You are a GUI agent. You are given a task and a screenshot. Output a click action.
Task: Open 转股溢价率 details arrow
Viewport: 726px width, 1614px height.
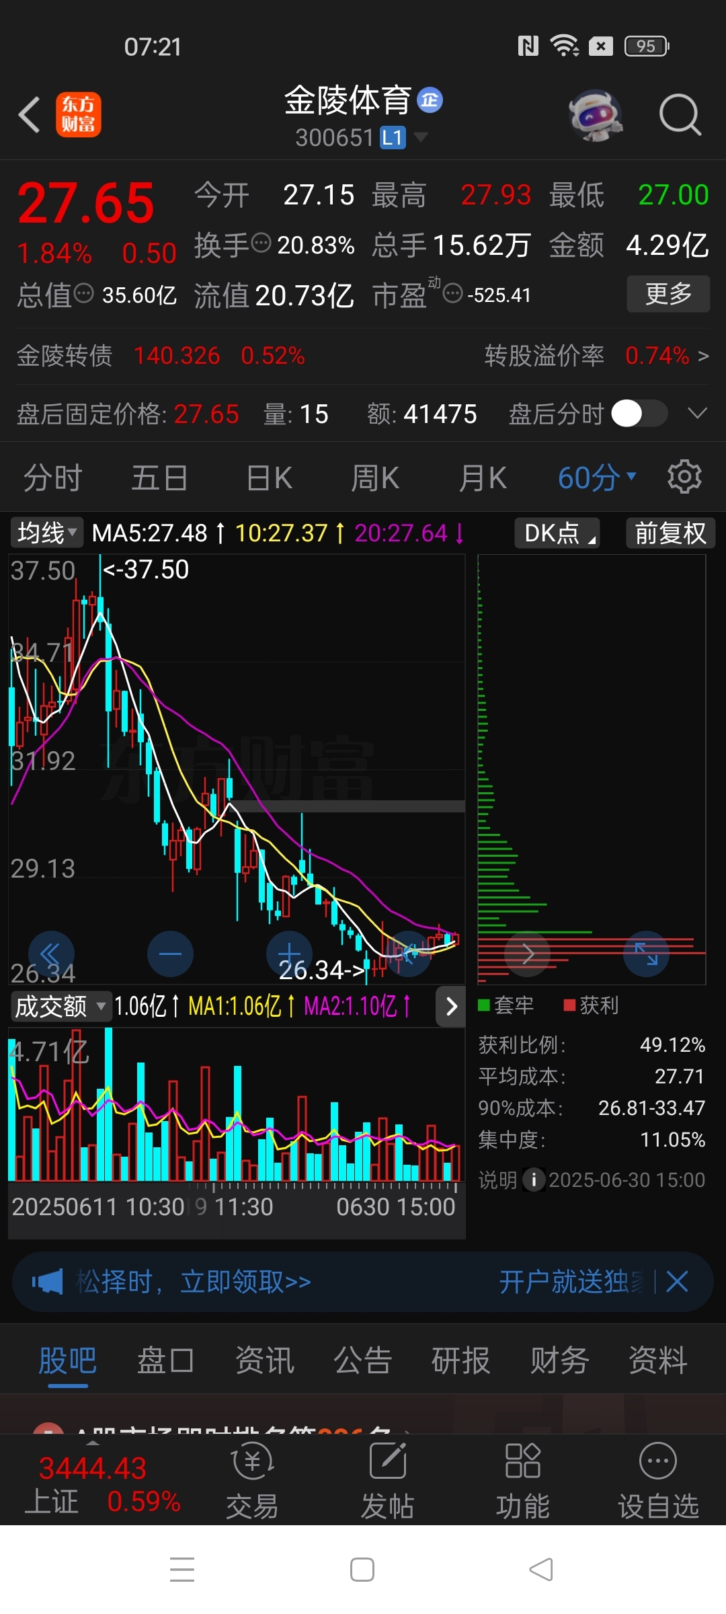click(x=703, y=356)
